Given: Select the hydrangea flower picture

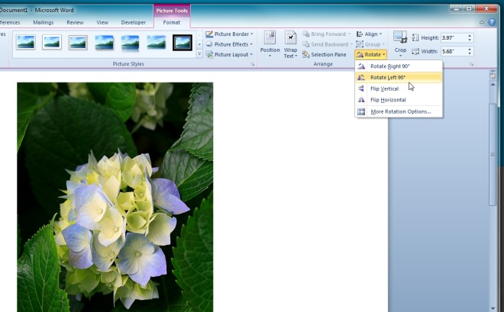Looking at the screenshot, I should pyautogui.click(x=115, y=197).
